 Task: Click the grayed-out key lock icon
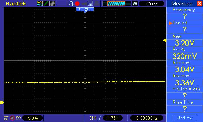pyautogui.click(x=84, y=4)
